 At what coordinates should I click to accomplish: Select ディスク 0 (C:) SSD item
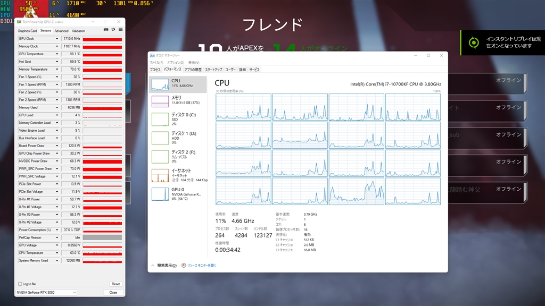pos(178,119)
